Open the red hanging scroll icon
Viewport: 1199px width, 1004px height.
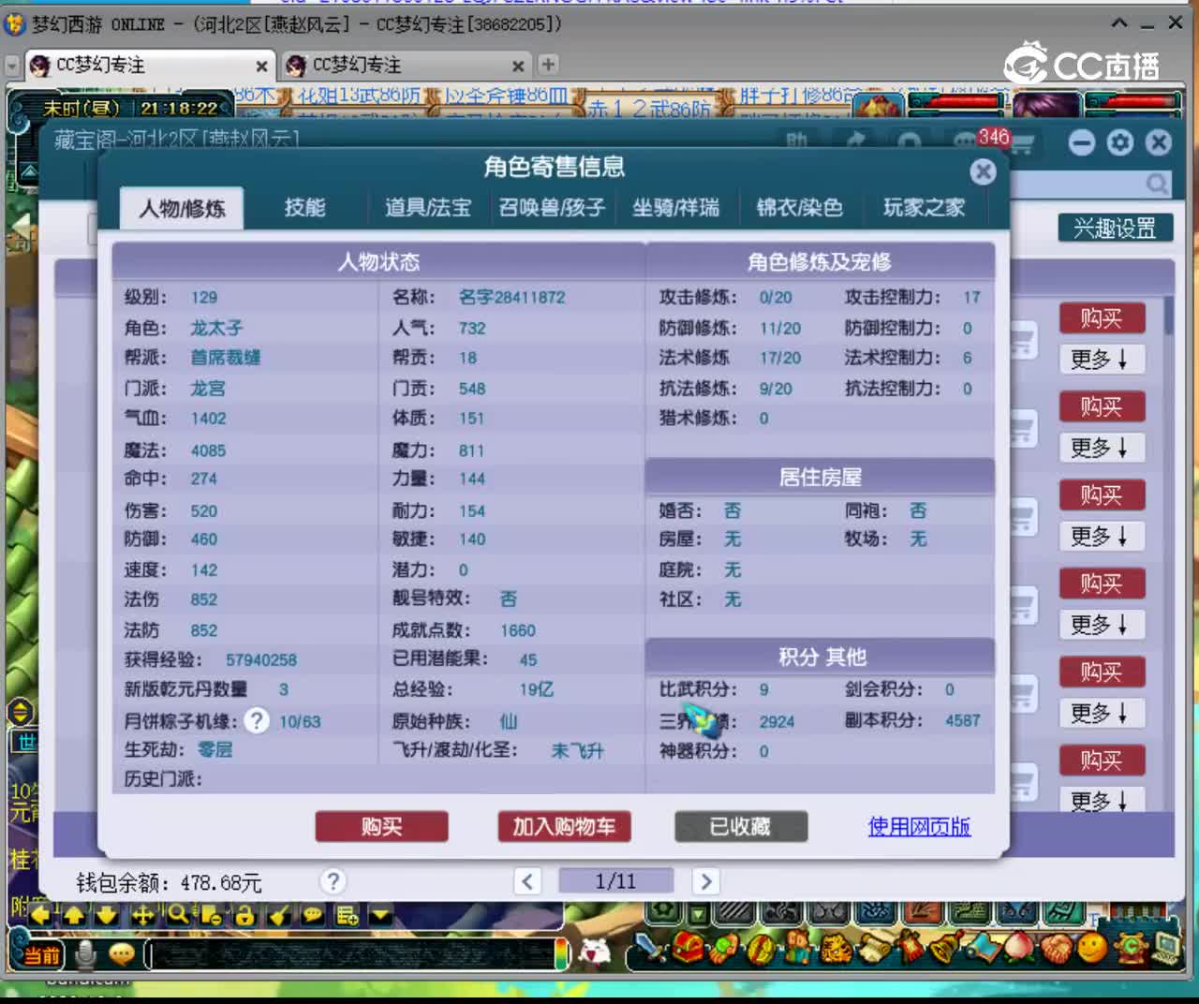(x=910, y=948)
